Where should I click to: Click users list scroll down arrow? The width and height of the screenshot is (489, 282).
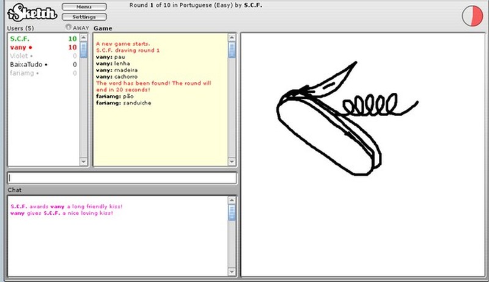(84, 162)
